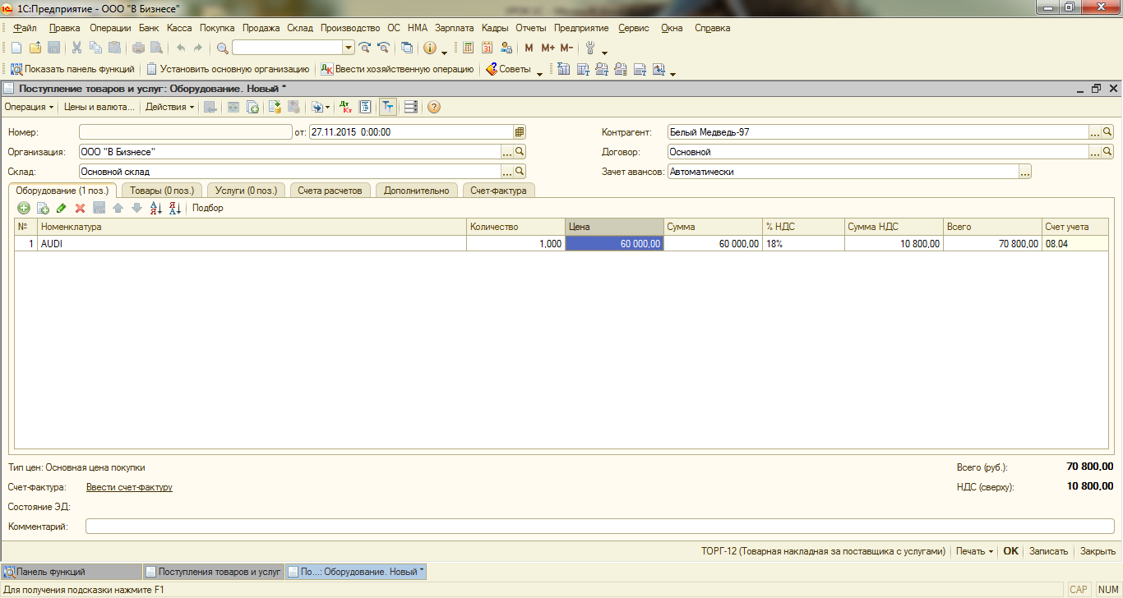
Task: Click the ТОРГ-12 print form button
Action: (823, 551)
